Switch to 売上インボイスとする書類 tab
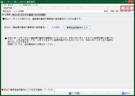 (x=22, y=15)
